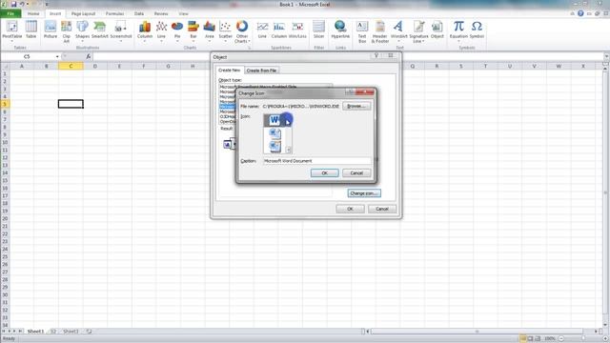Expand the Name Box dropdown
The image size is (610, 343).
[57, 57]
